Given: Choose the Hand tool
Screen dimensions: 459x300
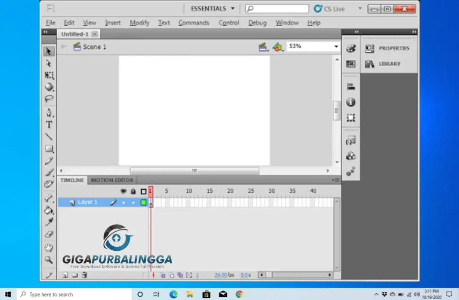Looking at the screenshot, I should (x=49, y=247).
